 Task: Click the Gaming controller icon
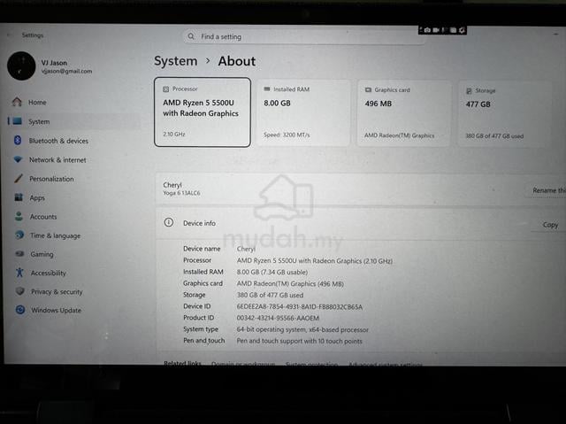[19, 254]
